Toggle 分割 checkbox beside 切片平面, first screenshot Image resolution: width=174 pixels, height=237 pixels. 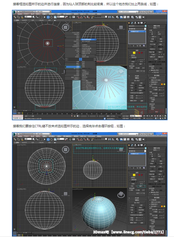click(x=158, y=44)
